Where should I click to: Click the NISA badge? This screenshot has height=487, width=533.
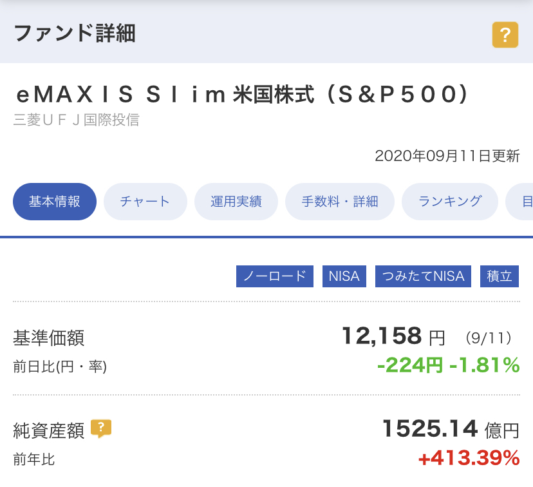tap(344, 276)
